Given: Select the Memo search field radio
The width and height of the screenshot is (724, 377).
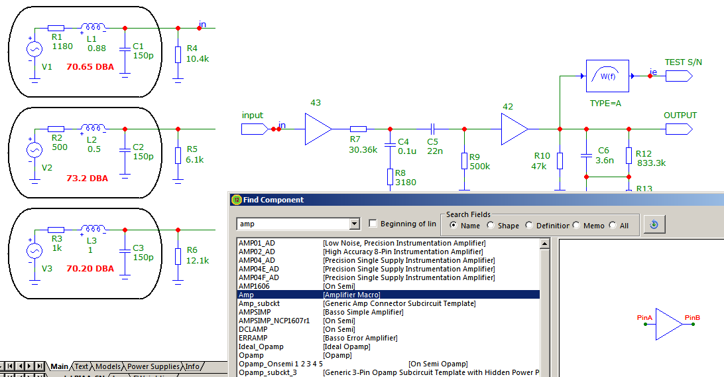Looking at the screenshot, I should coord(576,225).
